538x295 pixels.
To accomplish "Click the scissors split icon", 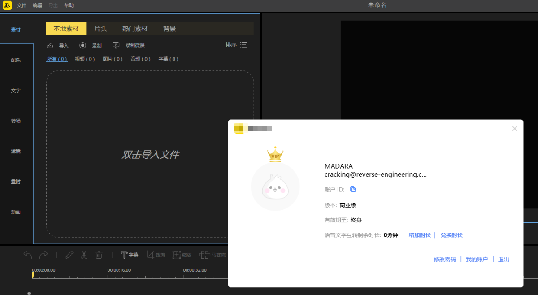I will pyautogui.click(x=84, y=255).
